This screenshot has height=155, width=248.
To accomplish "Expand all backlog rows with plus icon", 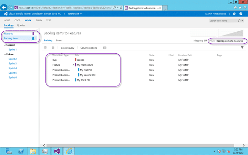I will 45,48.
